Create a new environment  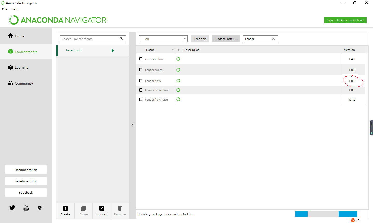click(x=66, y=211)
